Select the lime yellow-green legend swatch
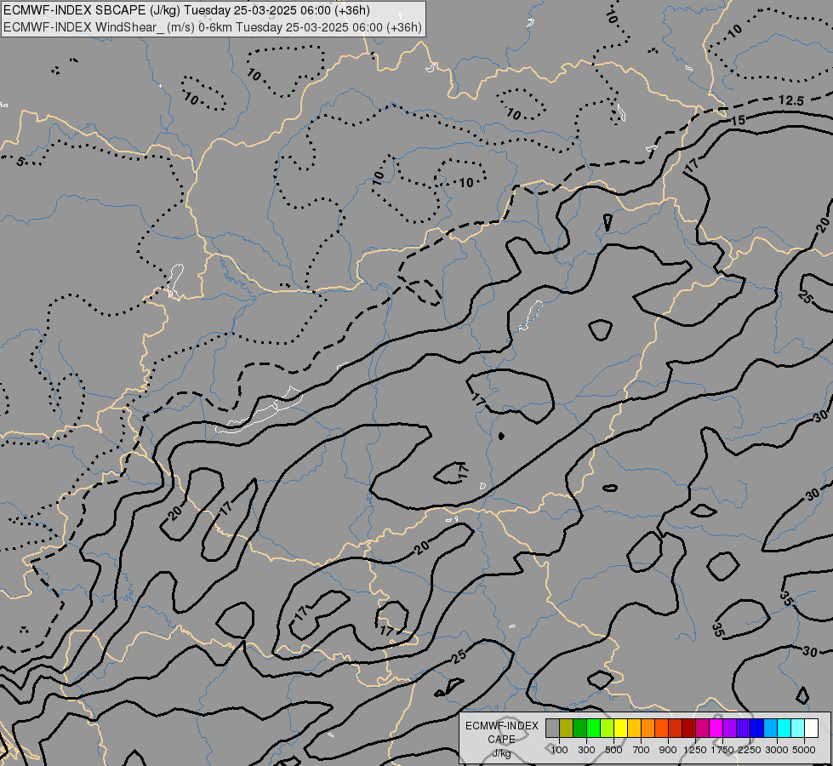Viewport: 833px width, 766px height. 607,729
